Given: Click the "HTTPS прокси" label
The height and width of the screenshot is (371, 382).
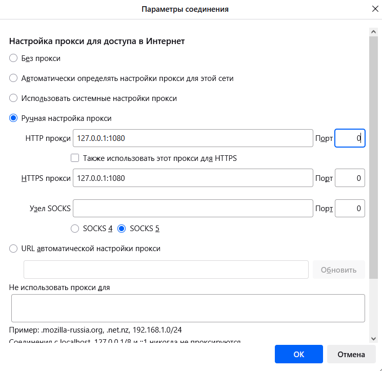Looking at the screenshot, I should (x=46, y=178).
